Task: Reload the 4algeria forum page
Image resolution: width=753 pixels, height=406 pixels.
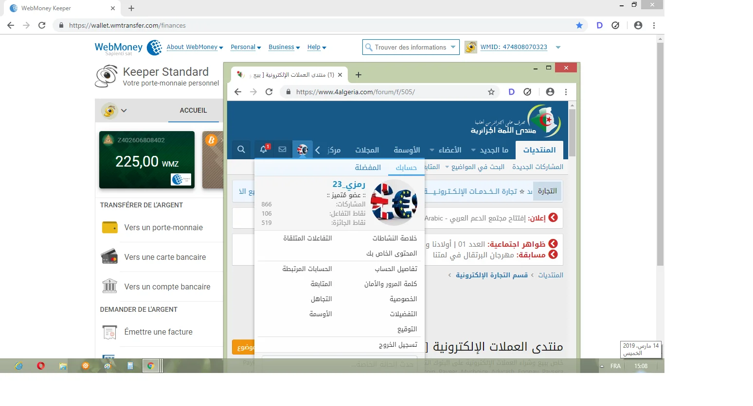Action: tap(269, 92)
